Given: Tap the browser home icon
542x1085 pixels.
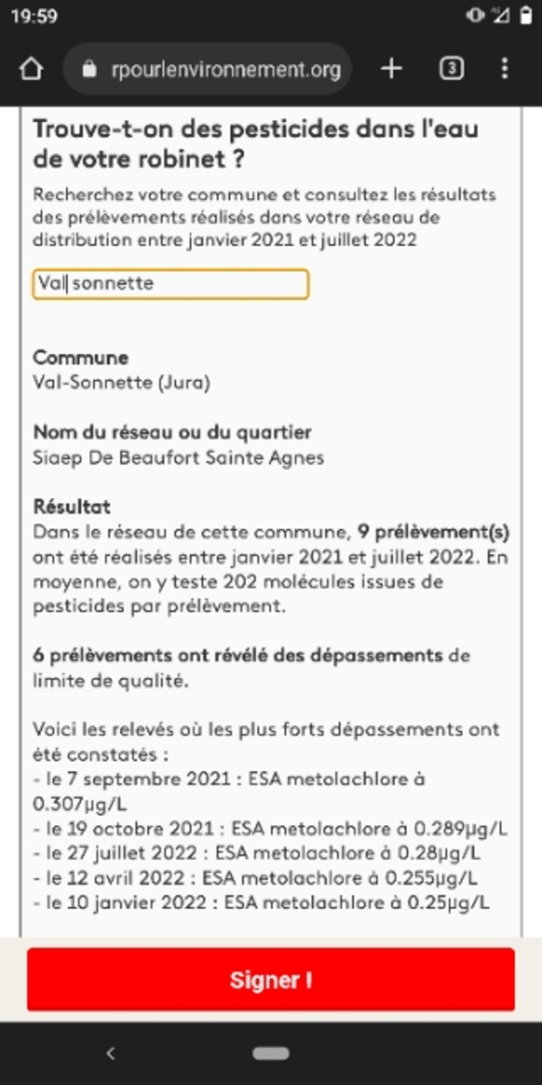Looking at the screenshot, I should point(31,68).
